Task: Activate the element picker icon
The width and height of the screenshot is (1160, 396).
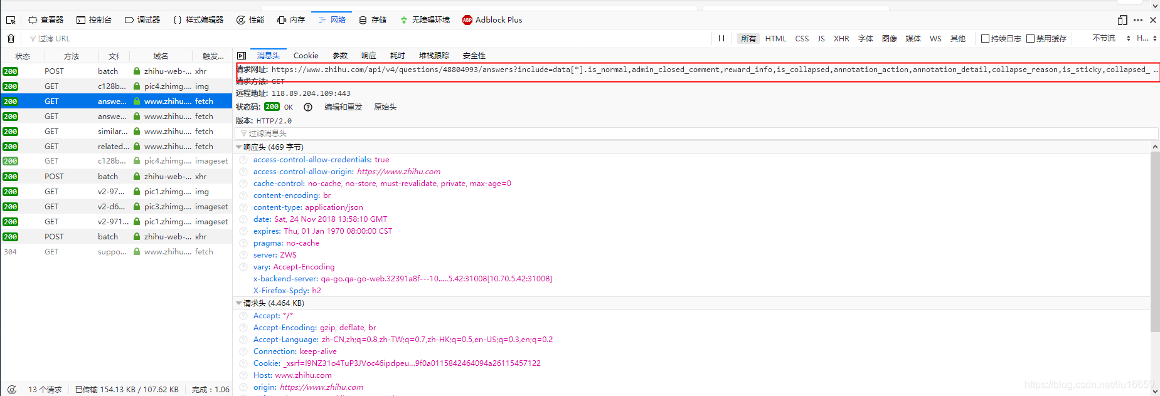Action: 11,20
